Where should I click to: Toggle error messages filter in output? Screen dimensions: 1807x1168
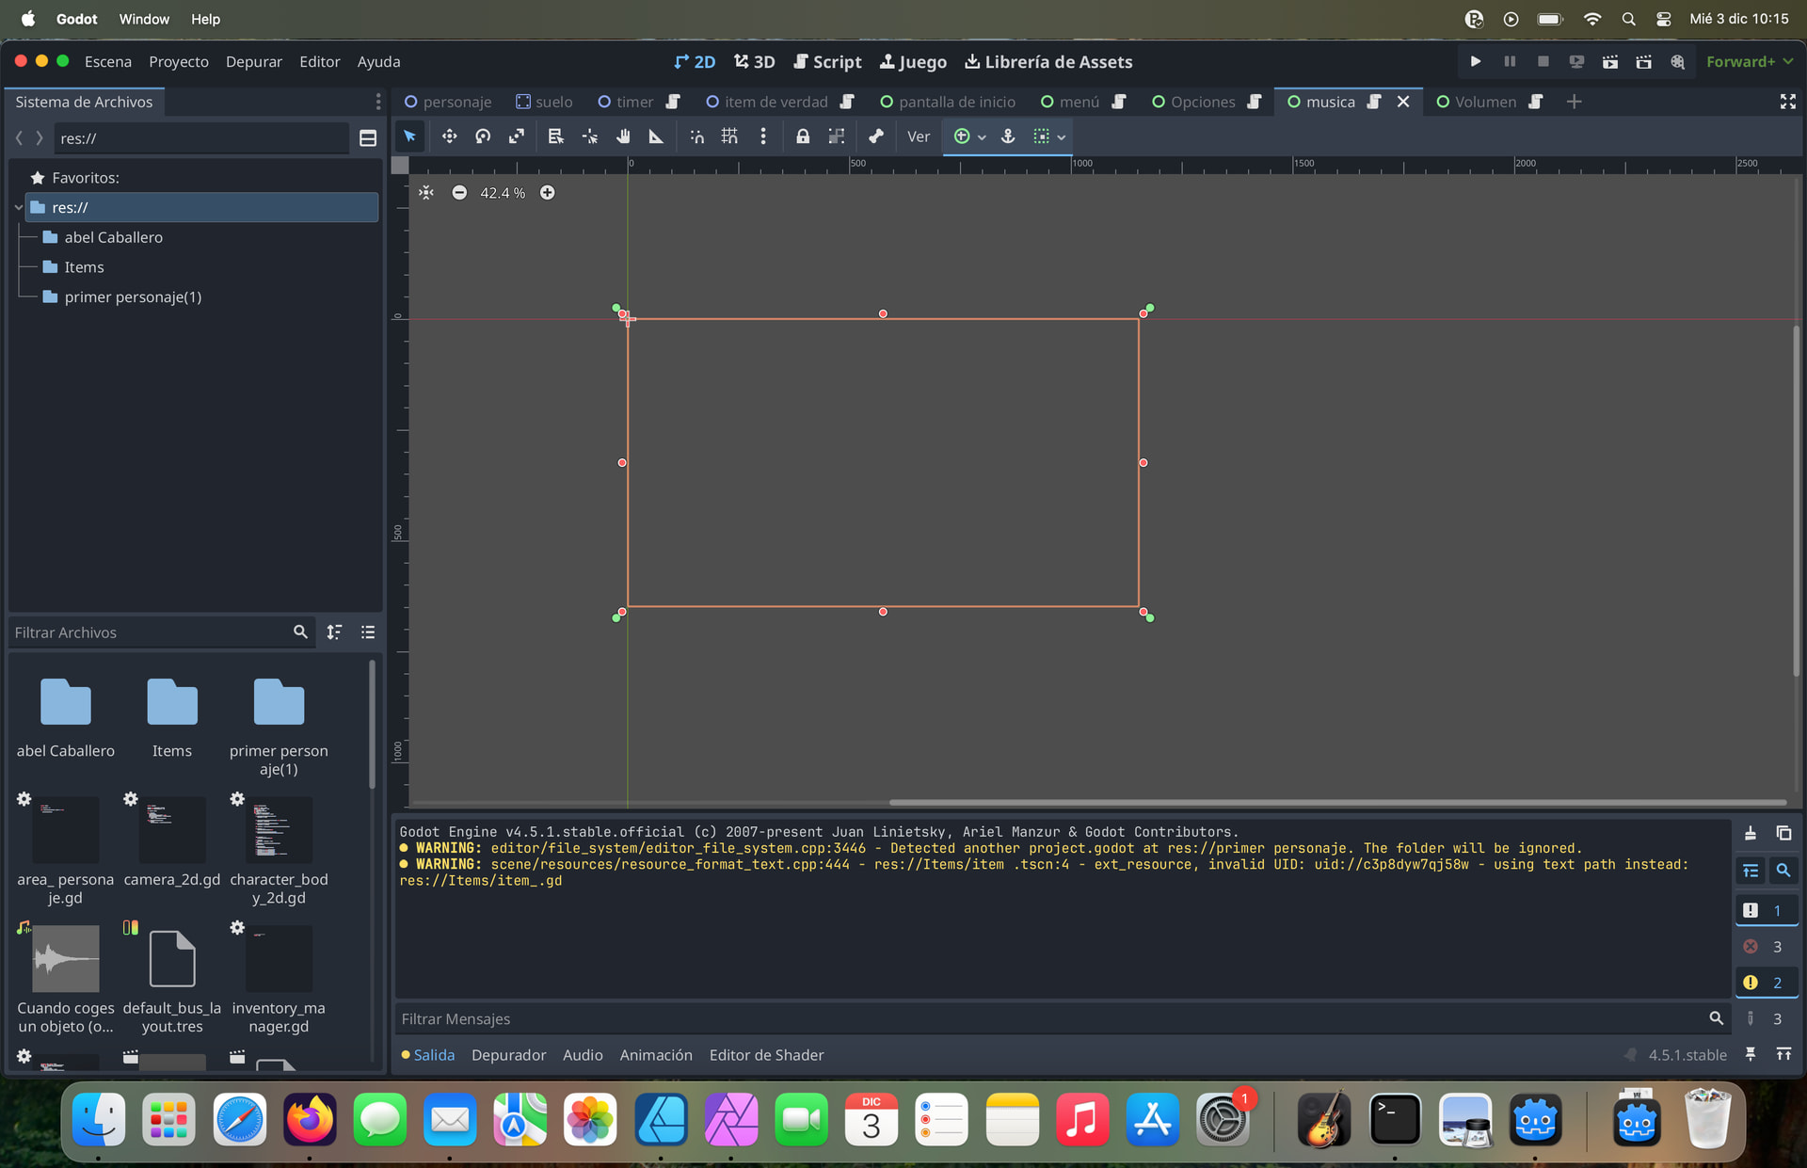tap(1766, 947)
